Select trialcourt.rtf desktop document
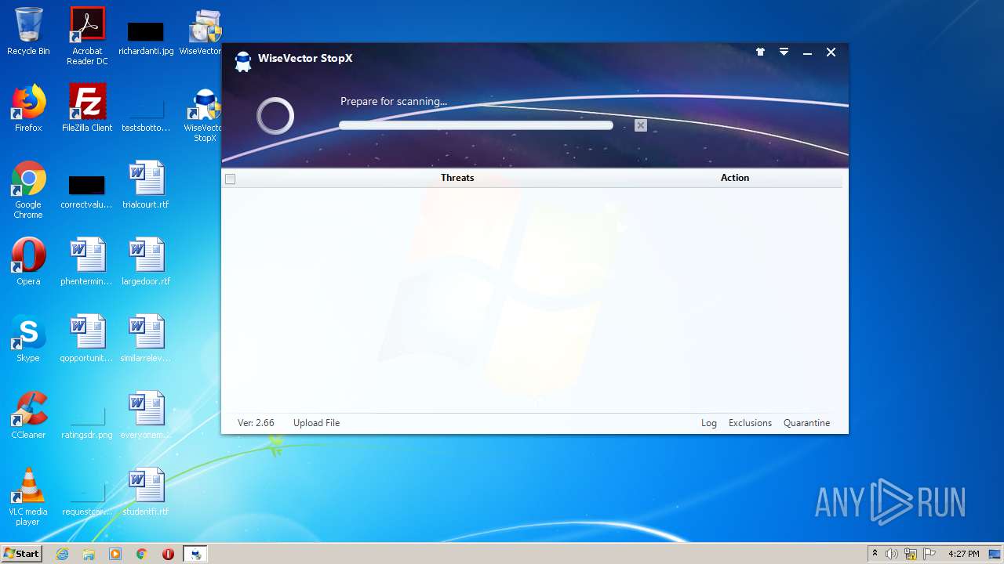The width and height of the screenshot is (1004, 564). (146, 186)
